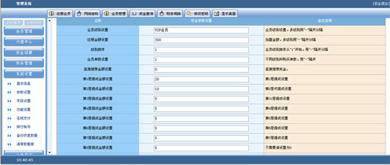Click the 会员单数设置 row label
The image size is (390, 165).
[98, 60]
